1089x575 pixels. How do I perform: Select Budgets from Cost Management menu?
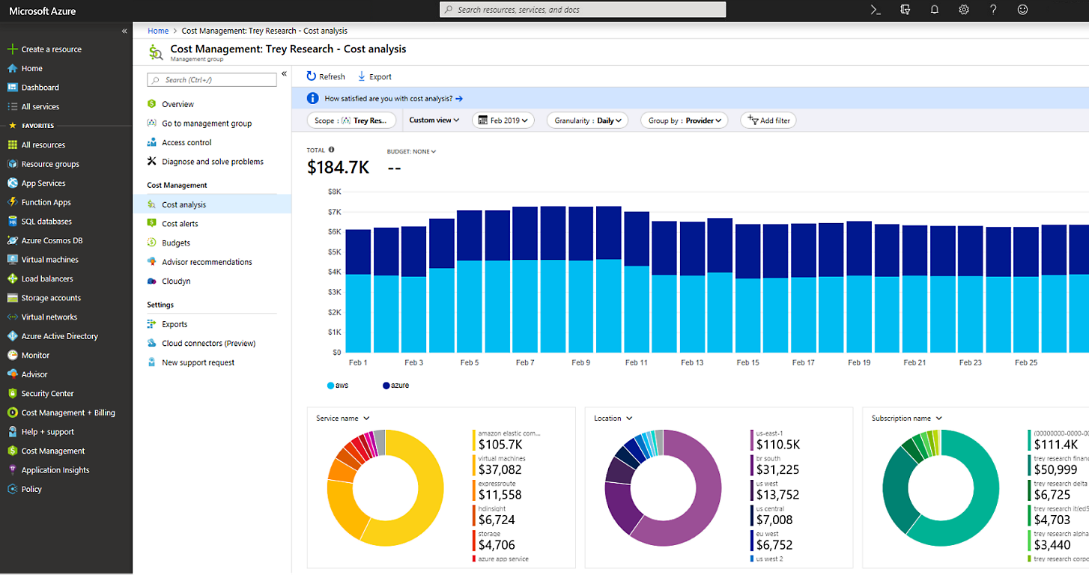pos(176,243)
